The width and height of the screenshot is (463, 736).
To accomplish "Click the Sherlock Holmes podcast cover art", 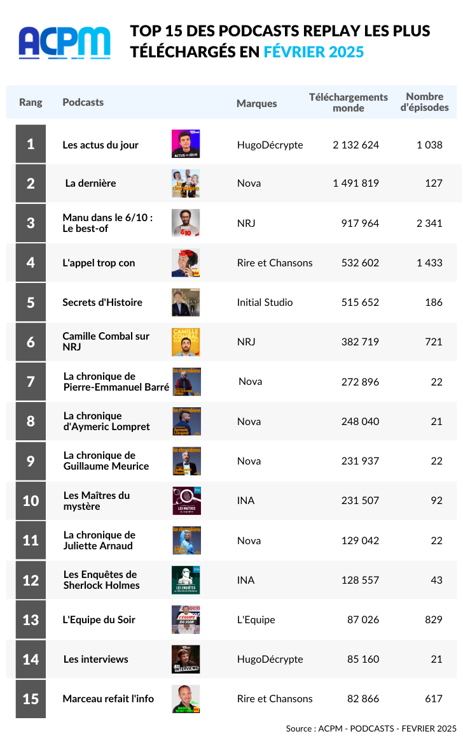I will point(186,580).
